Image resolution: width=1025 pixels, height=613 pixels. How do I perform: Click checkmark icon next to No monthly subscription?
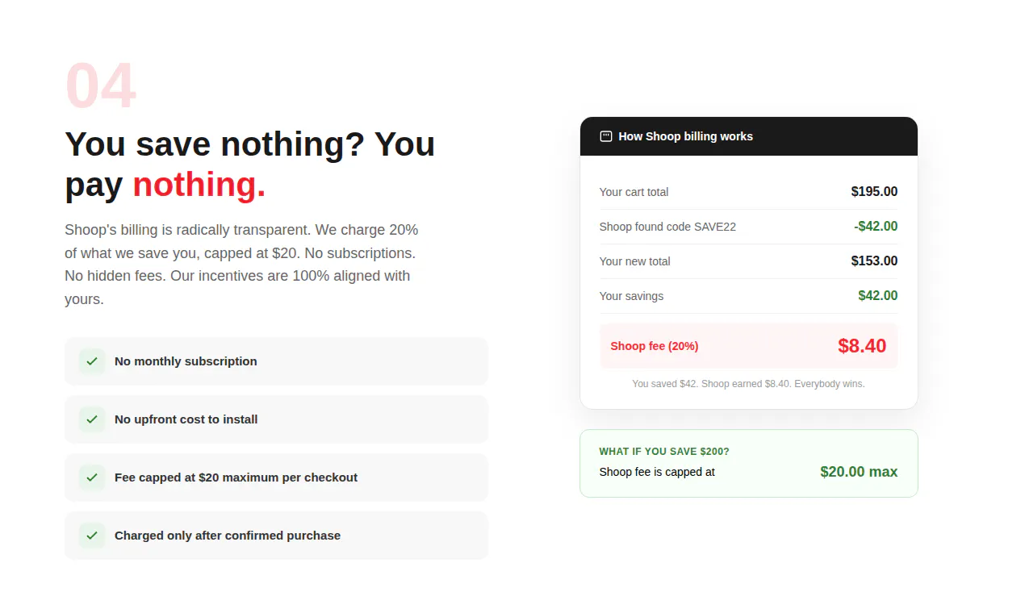click(x=92, y=361)
